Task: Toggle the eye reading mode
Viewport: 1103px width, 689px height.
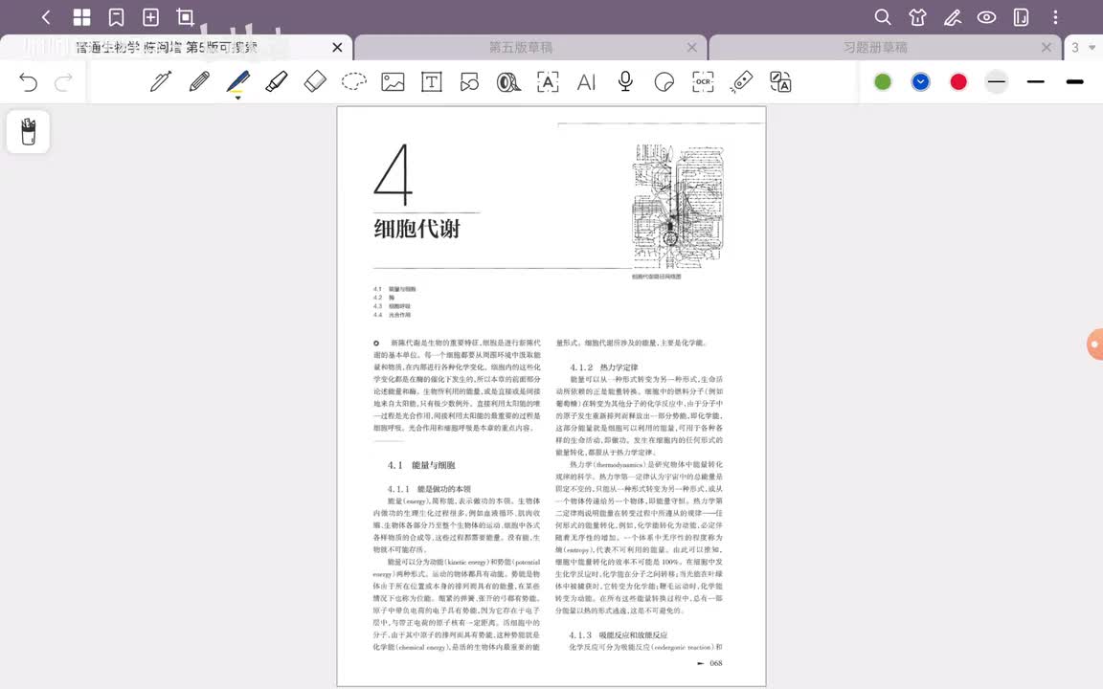Action: [x=986, y=17]
